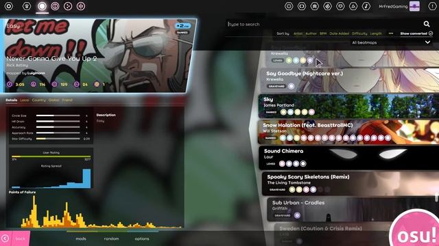The image size is (439, 246).
Task: Select the osu! standard ruleset icon
Action: click(42, 6)
